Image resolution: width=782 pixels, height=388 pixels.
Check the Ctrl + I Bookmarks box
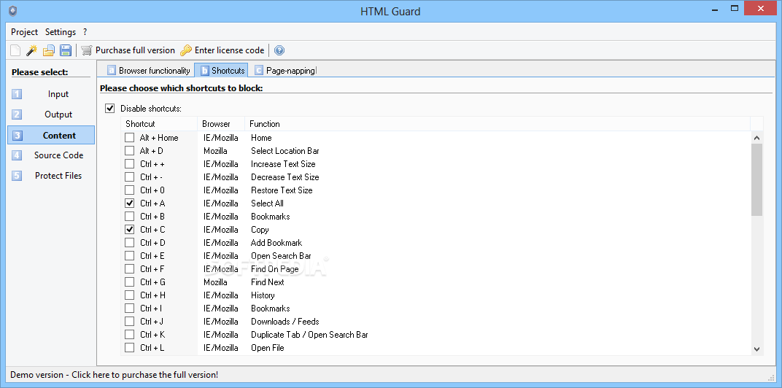click(130, 309)
